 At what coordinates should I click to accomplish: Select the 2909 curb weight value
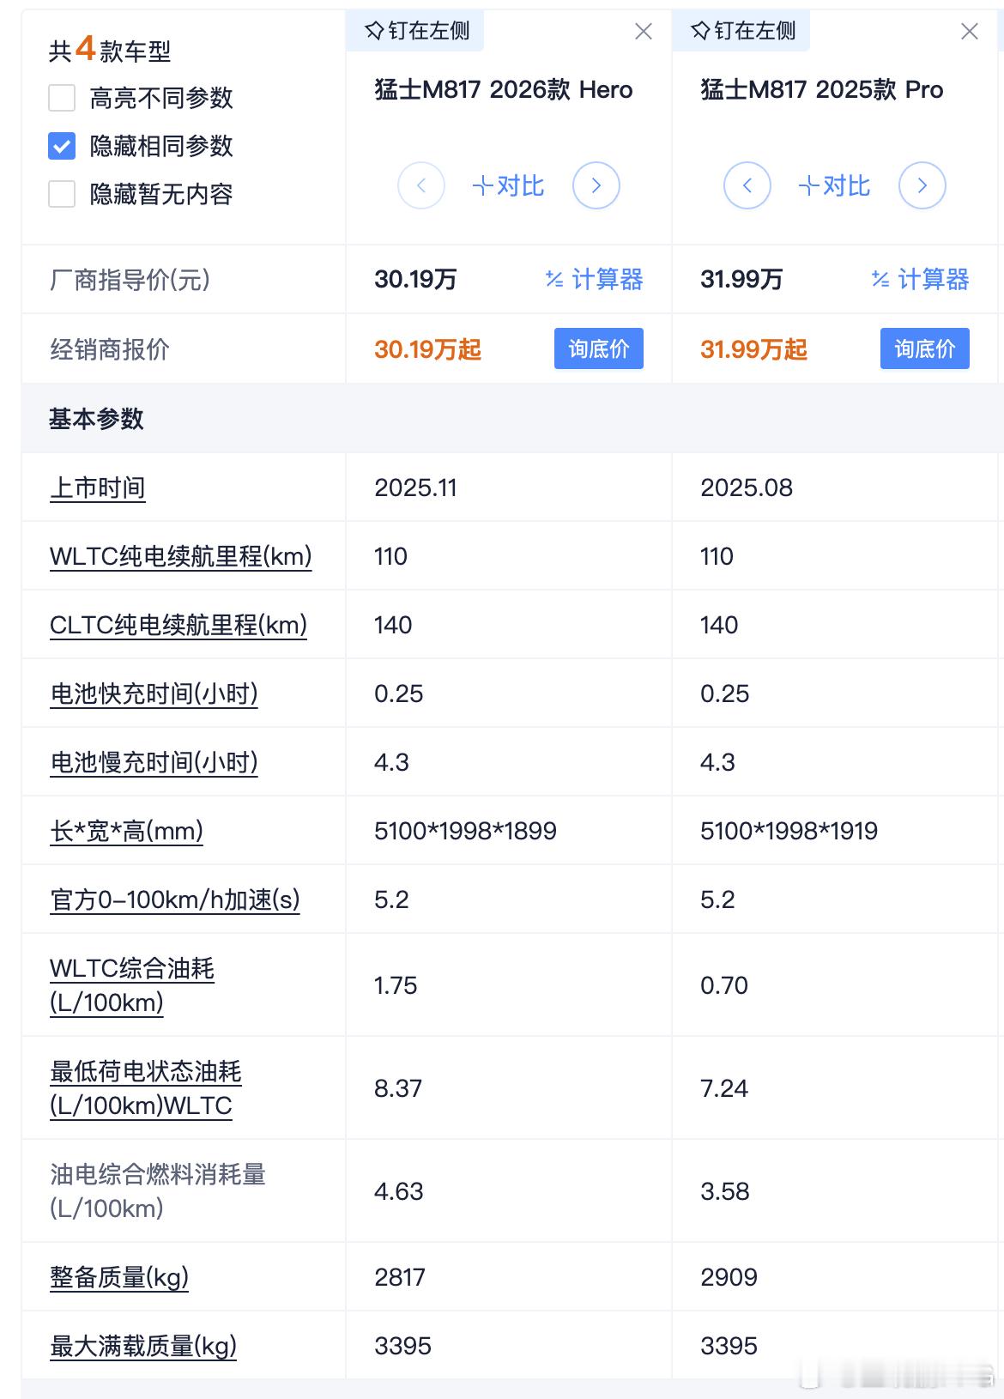(x=729, y=1277)
